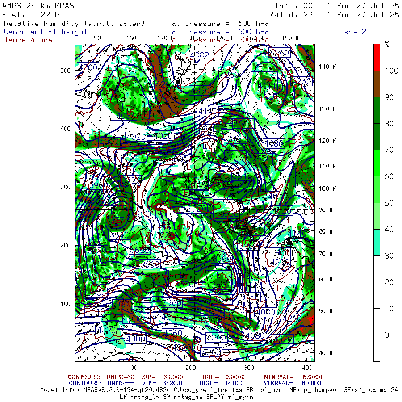
Task: Click the red "INTERVAL= 5.0000" value
Action: (292, 377)
